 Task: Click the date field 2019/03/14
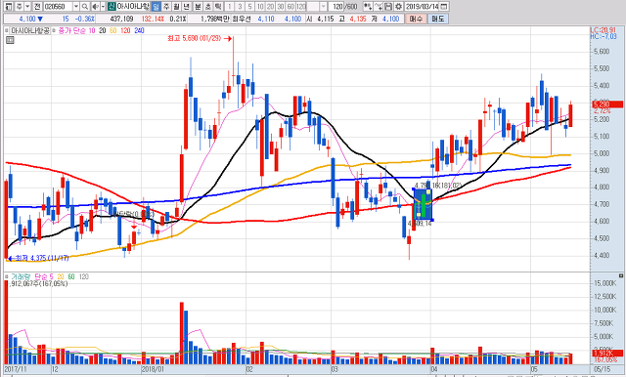(x=422, y=7)
